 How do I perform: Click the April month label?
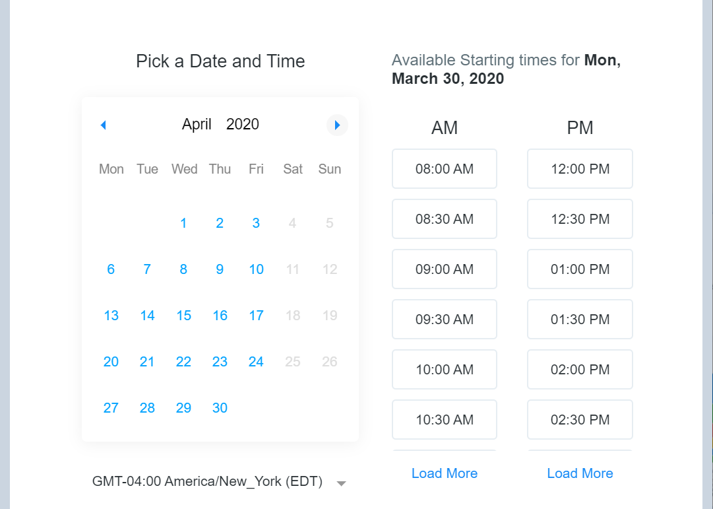pos(197,124)
